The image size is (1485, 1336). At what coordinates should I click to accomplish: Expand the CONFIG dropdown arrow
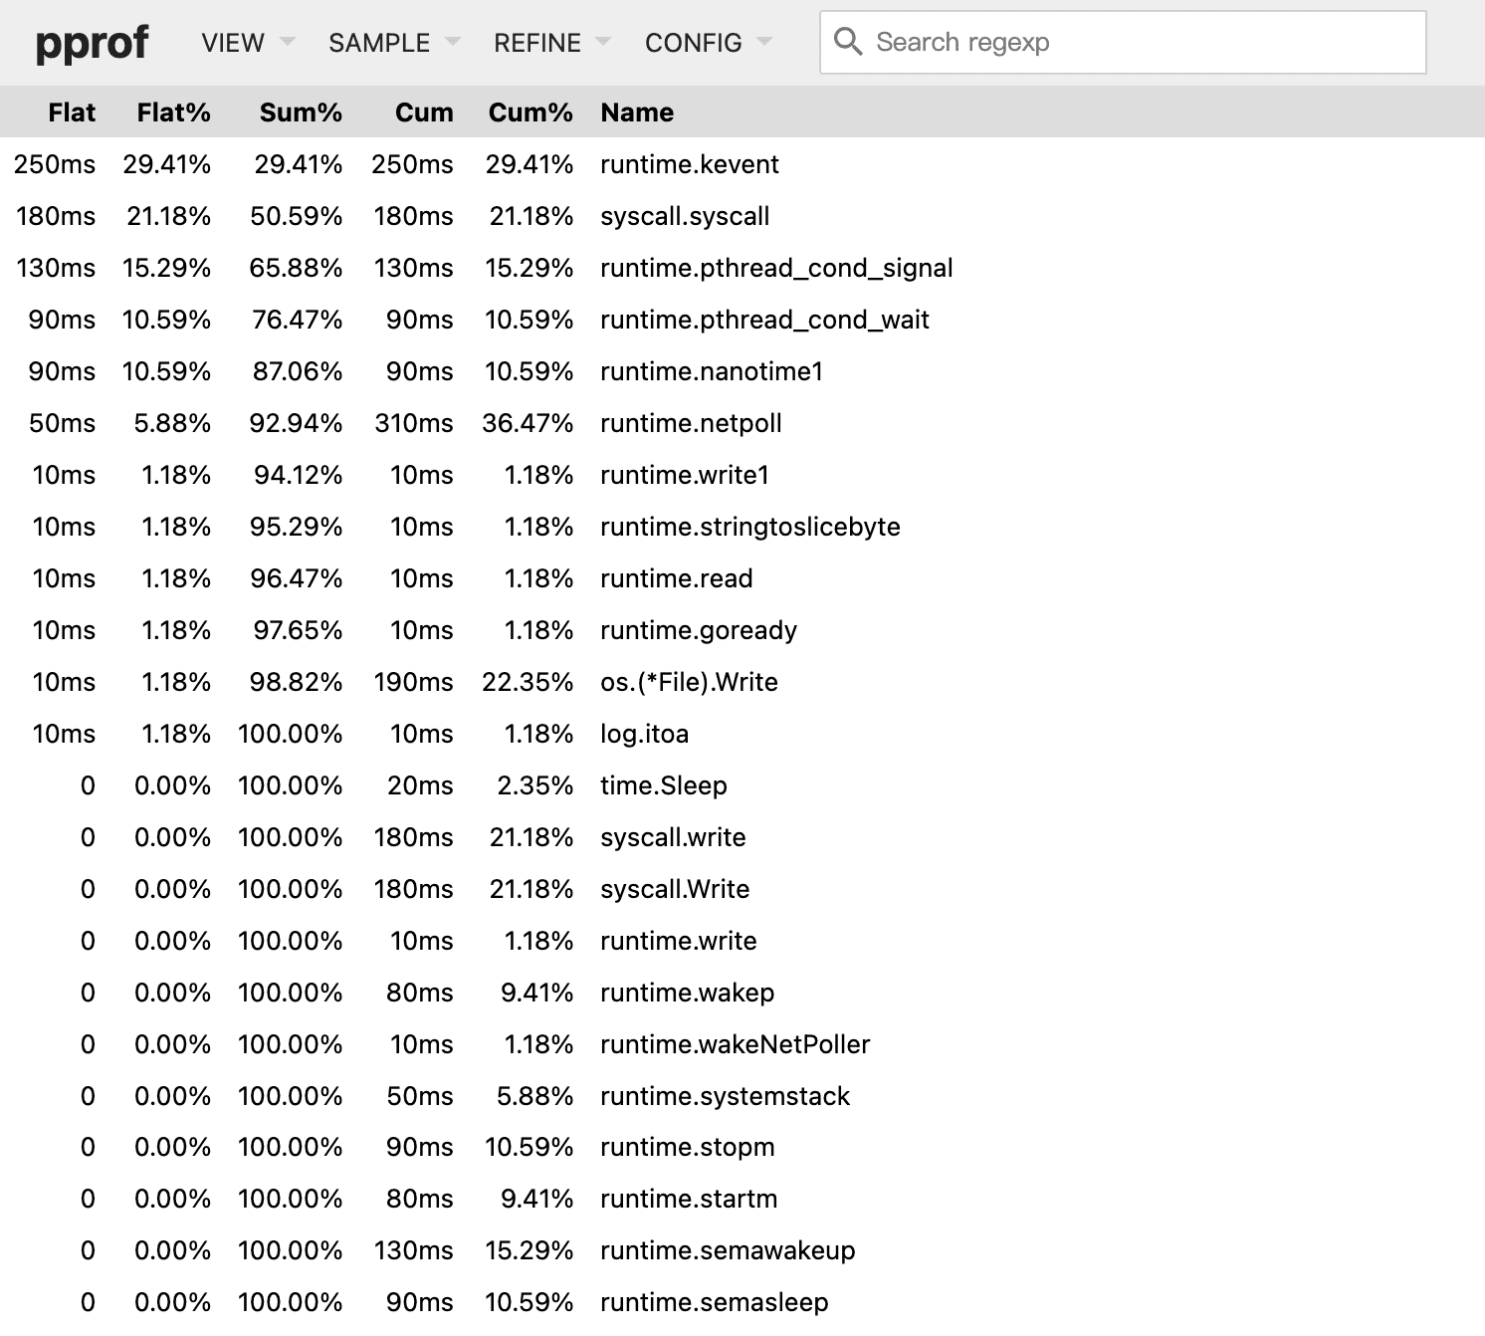tap(764, 43)
